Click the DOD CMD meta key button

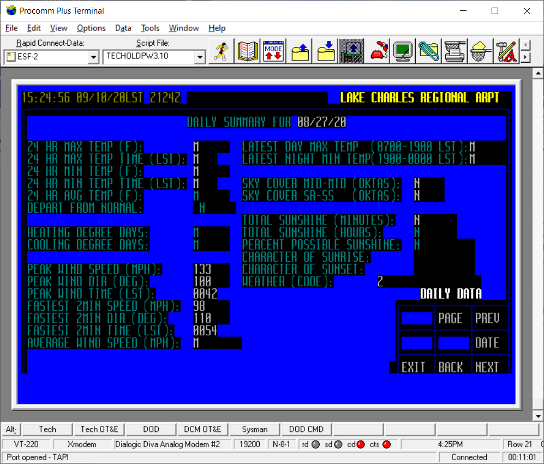click(x=306, y=429)
